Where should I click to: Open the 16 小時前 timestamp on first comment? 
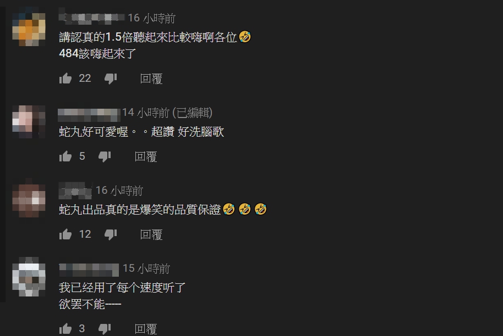152,18
